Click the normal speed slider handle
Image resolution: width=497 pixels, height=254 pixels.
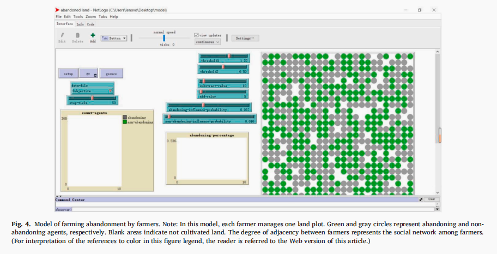point(164,38)
